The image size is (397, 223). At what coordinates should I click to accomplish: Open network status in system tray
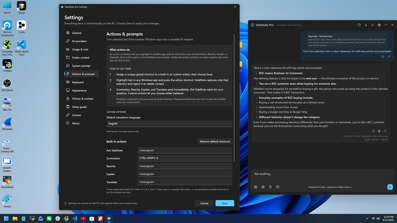(x=373, y=218)
